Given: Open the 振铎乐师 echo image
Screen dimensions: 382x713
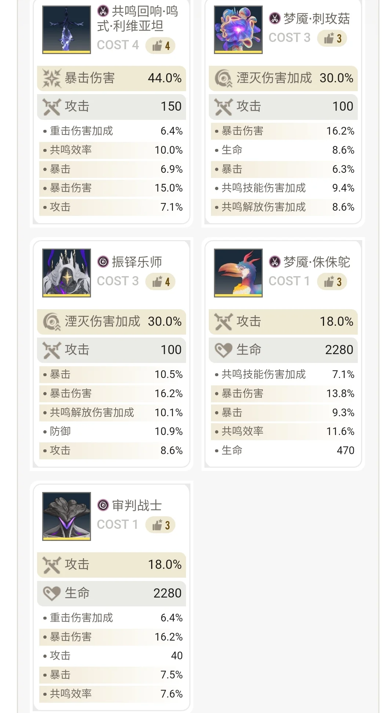Looking at the screenshot, I should coord(66,273).
